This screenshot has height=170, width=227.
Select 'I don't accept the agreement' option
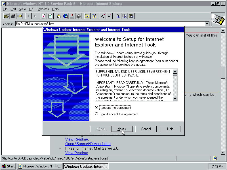click(97, 114)
